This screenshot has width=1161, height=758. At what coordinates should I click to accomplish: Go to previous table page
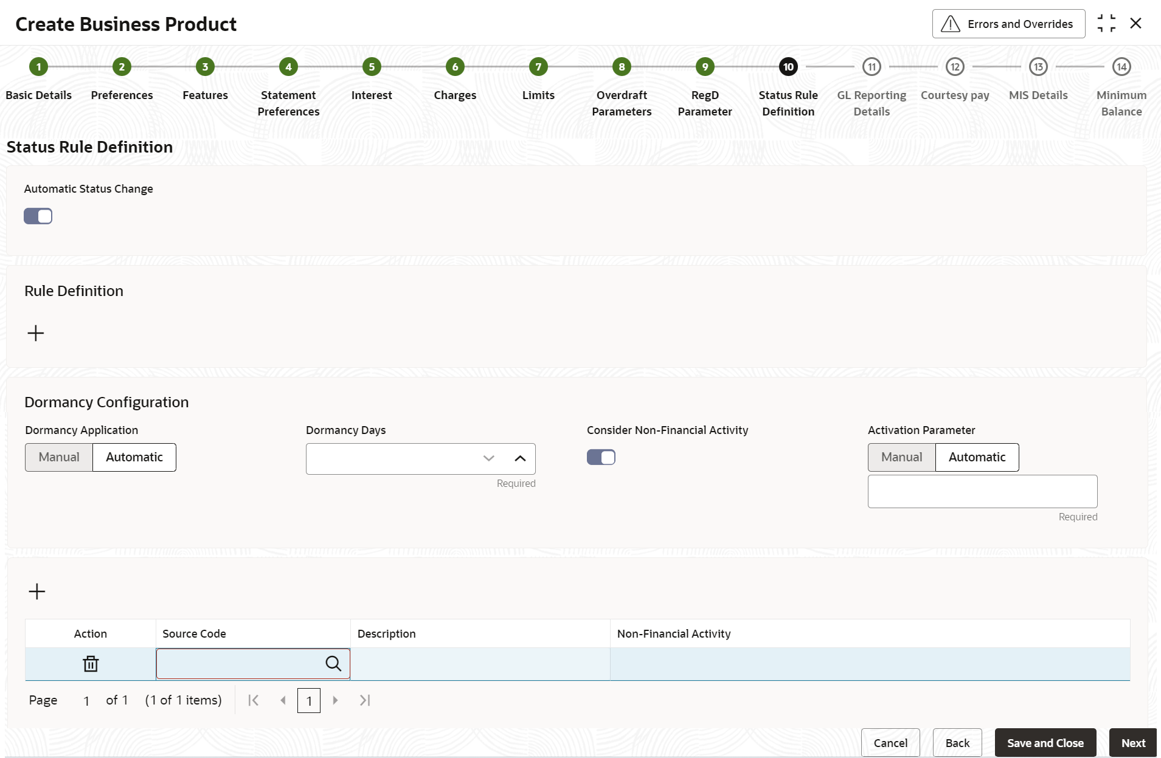[283, 700]
